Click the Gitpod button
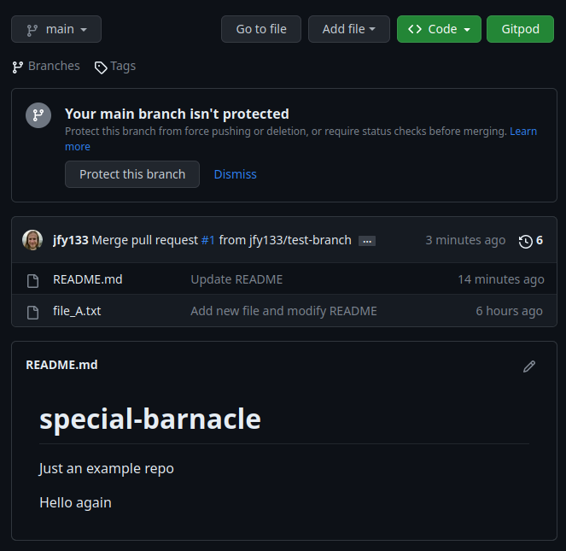 tap(520, 29)
